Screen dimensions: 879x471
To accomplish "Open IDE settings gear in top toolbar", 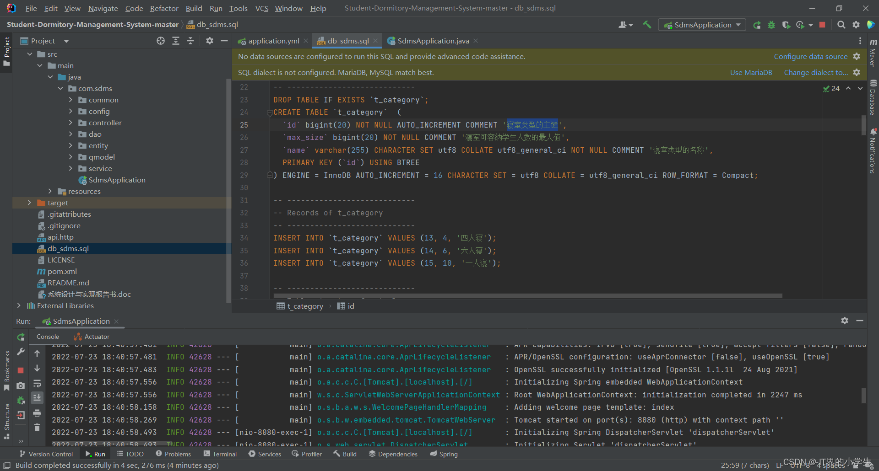I will [x=856, y=25].
